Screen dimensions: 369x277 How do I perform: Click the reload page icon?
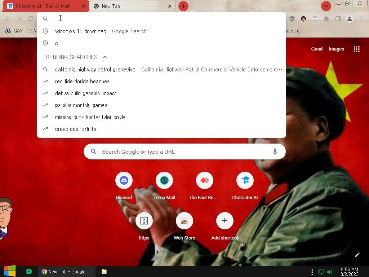tap(31, 19)
